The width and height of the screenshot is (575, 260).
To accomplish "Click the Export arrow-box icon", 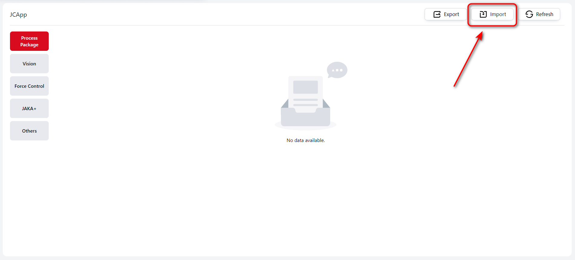I will point(437,14).
